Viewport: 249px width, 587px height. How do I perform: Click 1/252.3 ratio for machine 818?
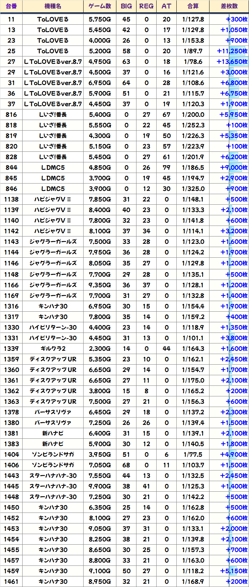pos(193,125)
